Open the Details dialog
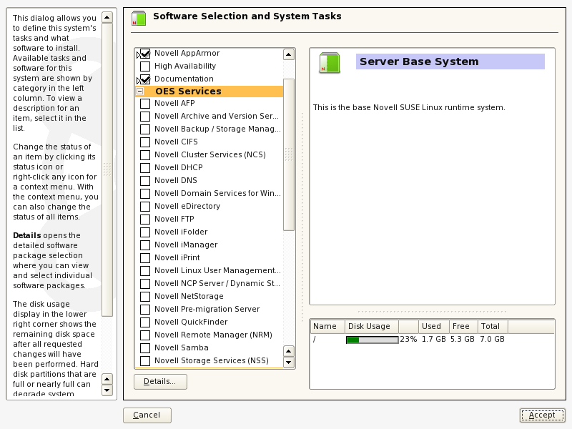 tap(161, 381)
